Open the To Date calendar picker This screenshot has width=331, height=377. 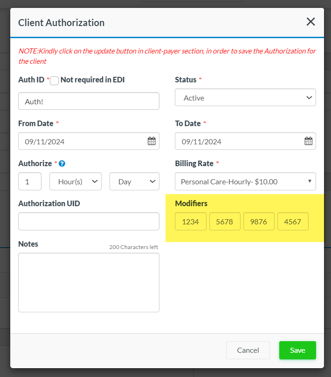308,141
